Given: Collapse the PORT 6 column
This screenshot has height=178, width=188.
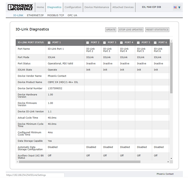Looking at the screenshot, I should point(155,42).
